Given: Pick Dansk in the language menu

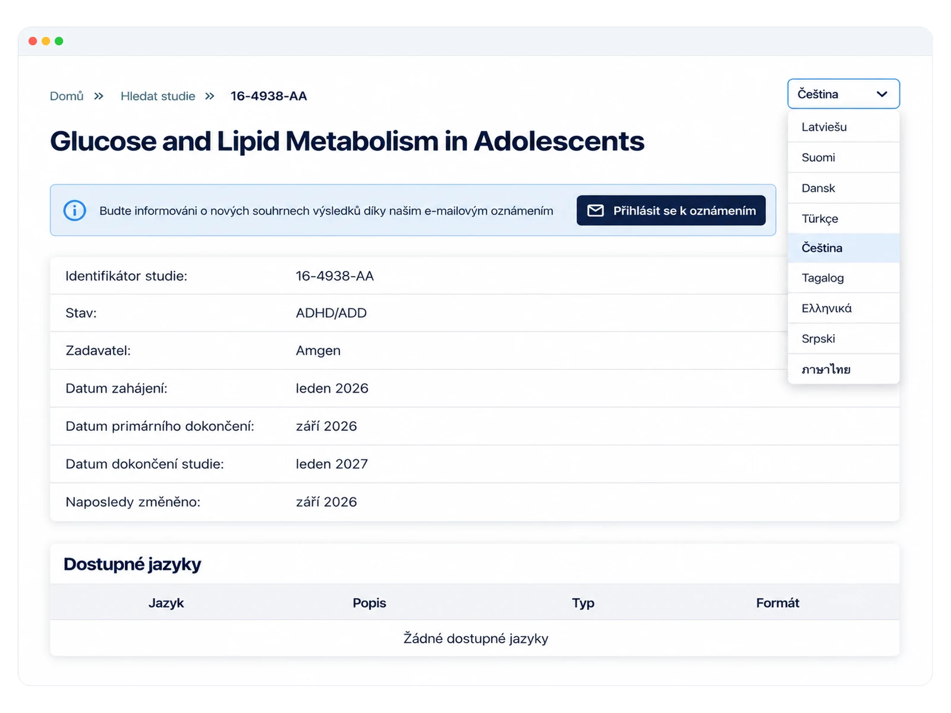Looking at the screenshot, I should [843, 188].
